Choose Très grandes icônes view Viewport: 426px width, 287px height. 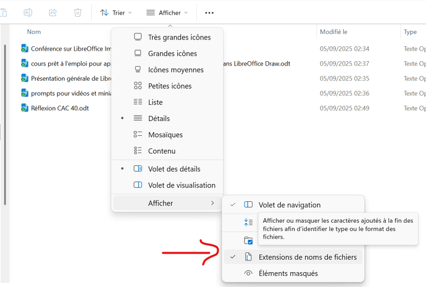[x=179, y=37]
